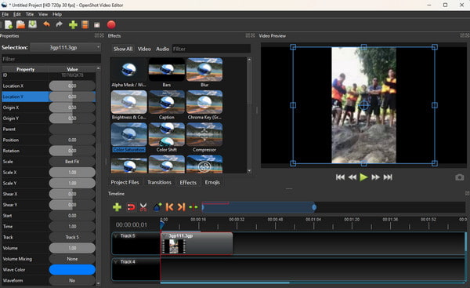This screenshot has width=470, height=288.
Task: Open the 3gp111.3gp clip menu arrow
Action: point(164,236)
